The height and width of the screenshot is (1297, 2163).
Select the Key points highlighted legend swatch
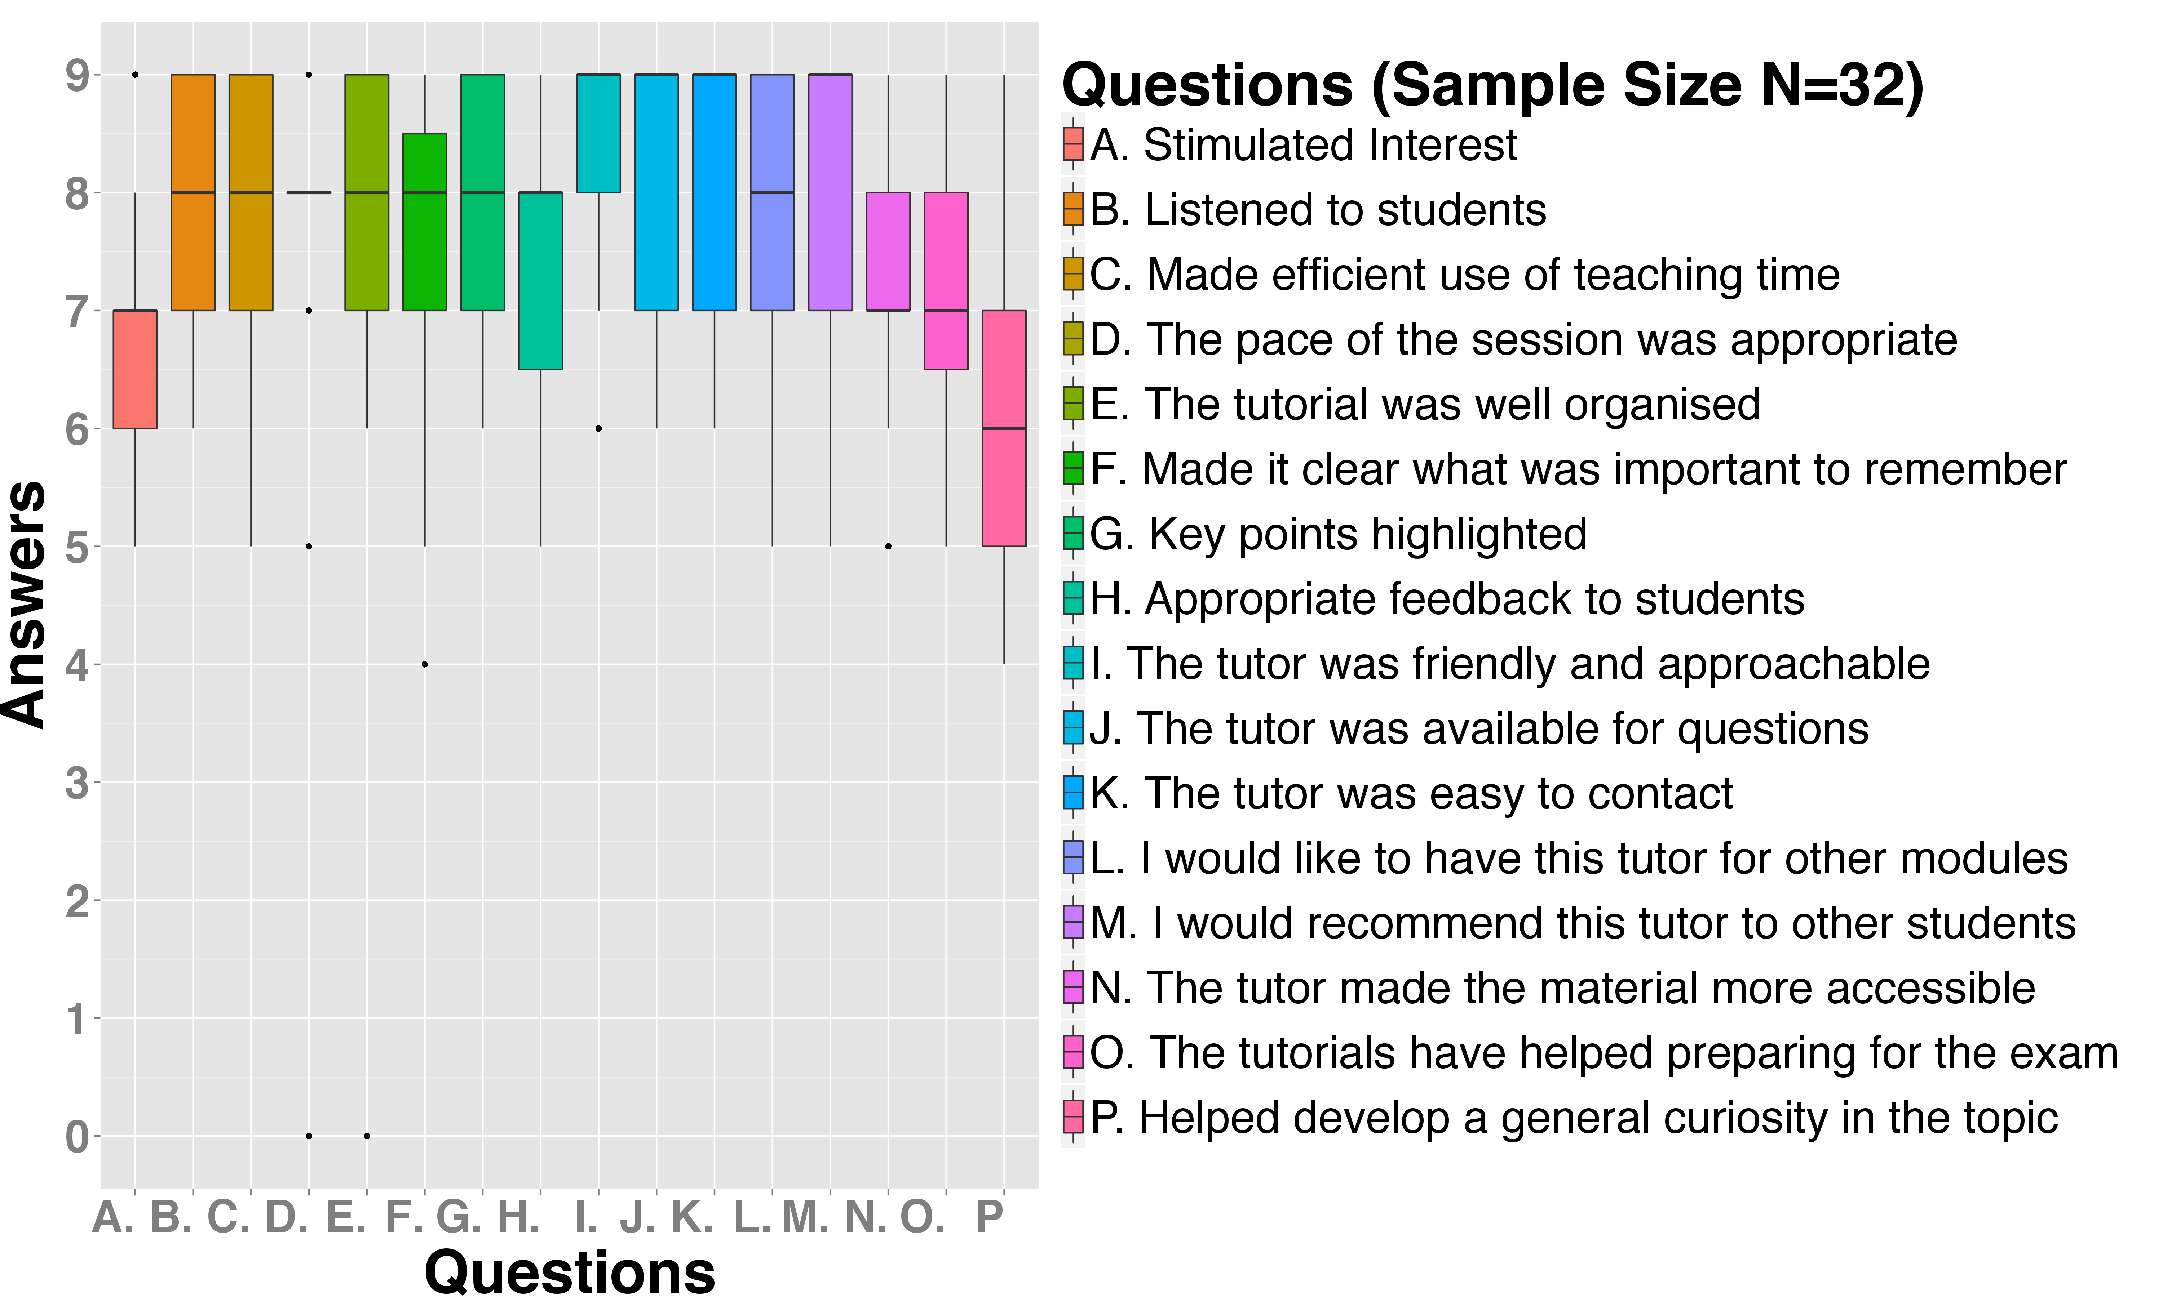[1073, 533]
